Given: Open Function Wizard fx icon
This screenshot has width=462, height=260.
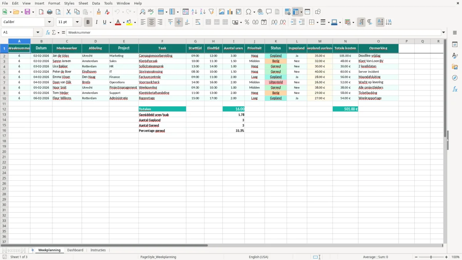Looking at the screenshot, I should tap(48, 33).
